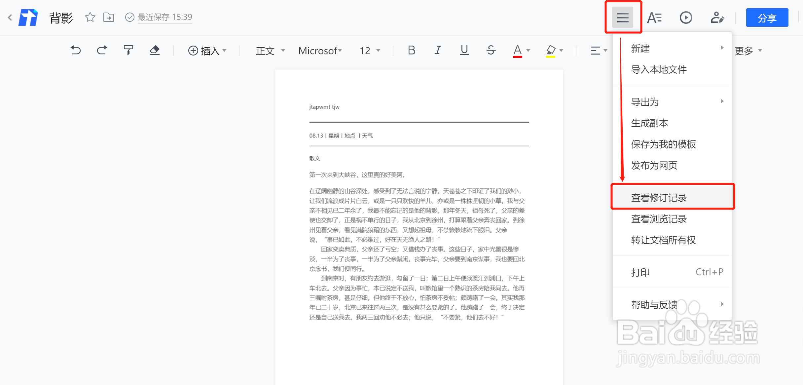Click the 分享 share button
The height and width of the screenshot is (385, 803).
click(x=767, y=17)
